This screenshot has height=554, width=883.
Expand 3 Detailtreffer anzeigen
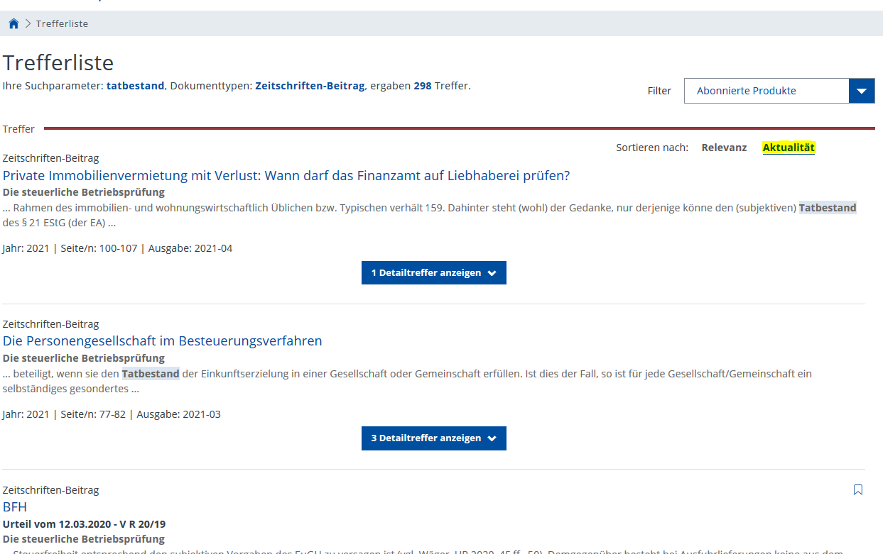[433, 438]
